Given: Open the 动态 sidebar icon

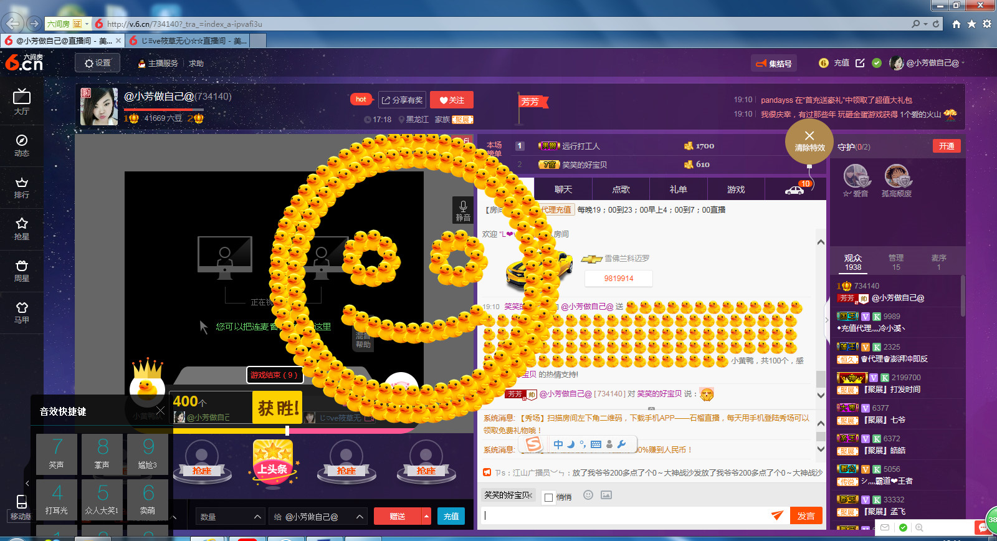Looking at the screenshot, I should pos(22,145).
